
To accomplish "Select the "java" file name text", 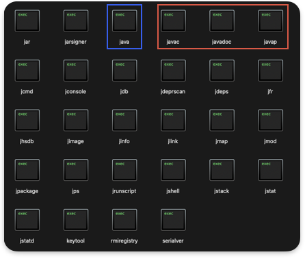I will pos(124,42).
